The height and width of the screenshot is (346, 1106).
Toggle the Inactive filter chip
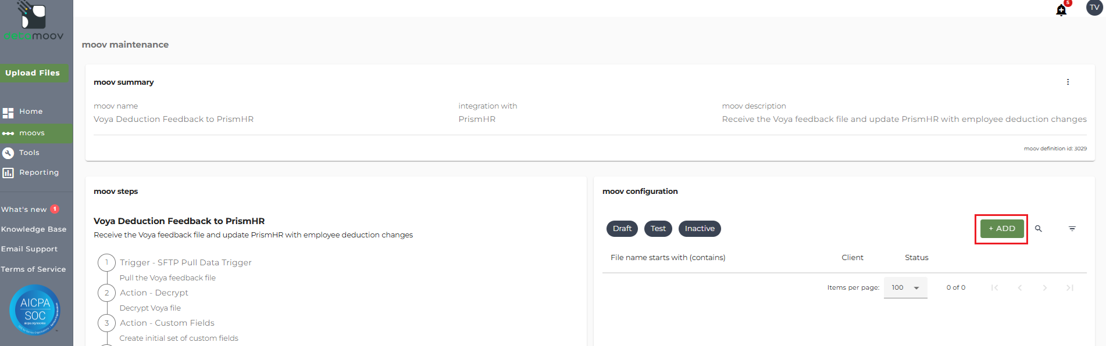(x=700, y=229)
